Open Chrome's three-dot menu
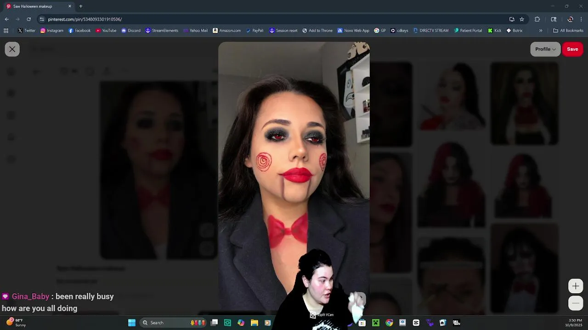This screenshot has height=330, width=588. 582,19
